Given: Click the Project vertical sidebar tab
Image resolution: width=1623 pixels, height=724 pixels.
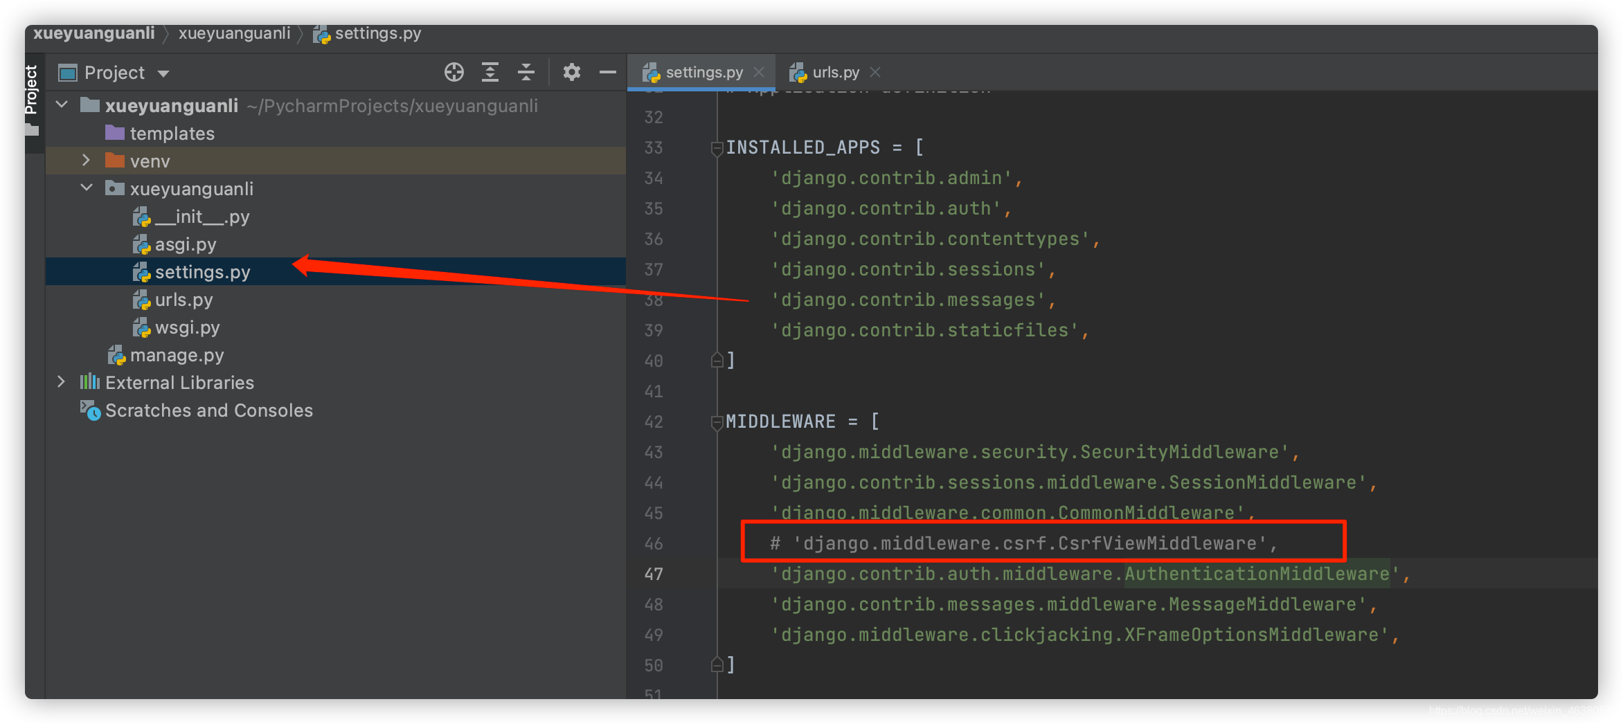Looking at the screenshot, I should [x=31, y=90].
